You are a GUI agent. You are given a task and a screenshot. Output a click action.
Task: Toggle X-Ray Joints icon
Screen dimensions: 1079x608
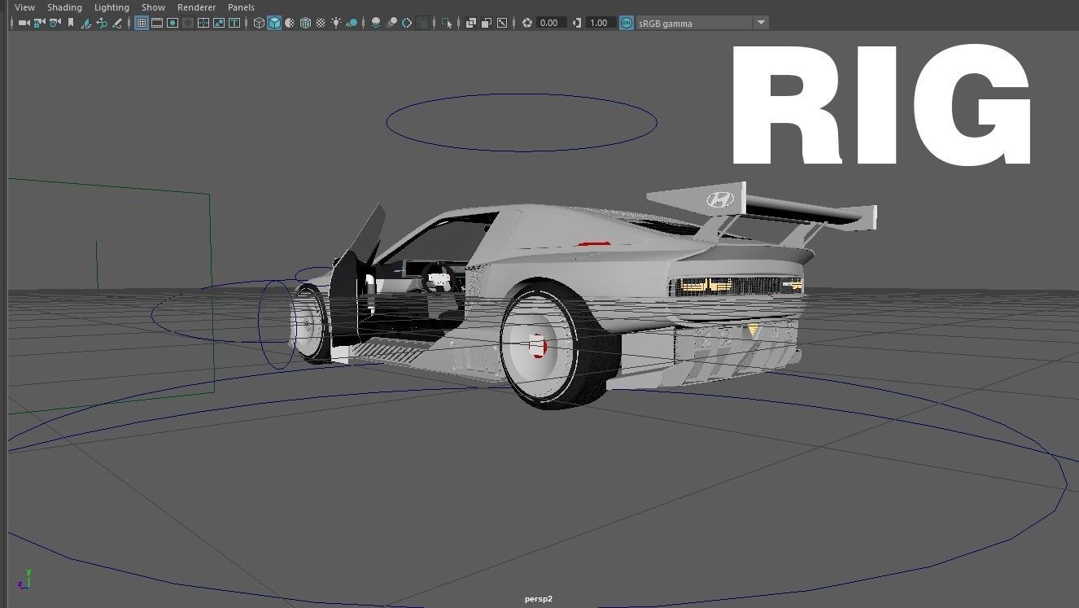point(502,23)
